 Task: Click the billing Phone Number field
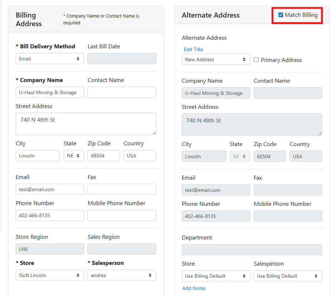50,215
